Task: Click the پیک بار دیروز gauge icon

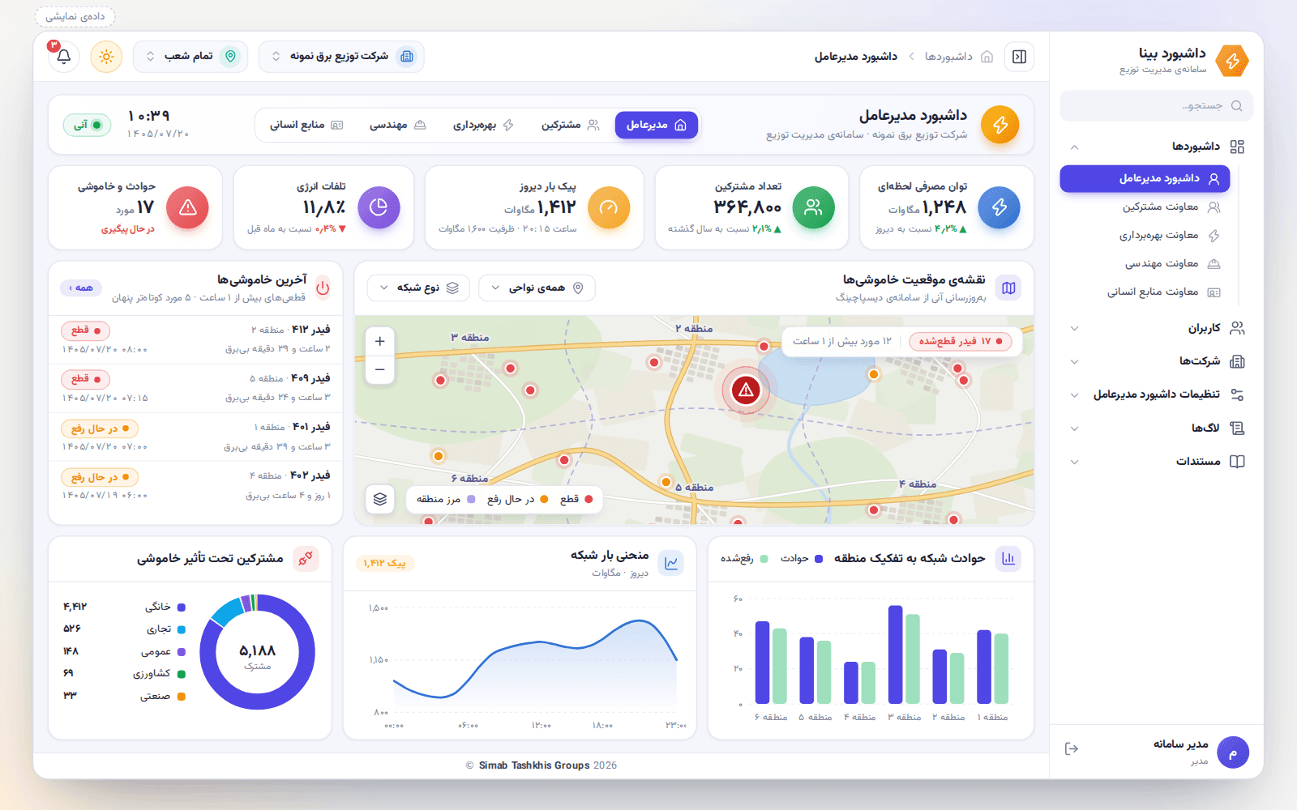Action: tap(609, 207)
